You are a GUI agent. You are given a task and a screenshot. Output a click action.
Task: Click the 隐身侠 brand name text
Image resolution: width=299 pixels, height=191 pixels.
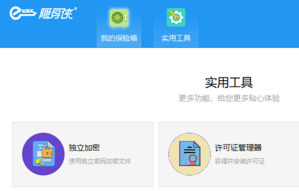tap(56, 14)
